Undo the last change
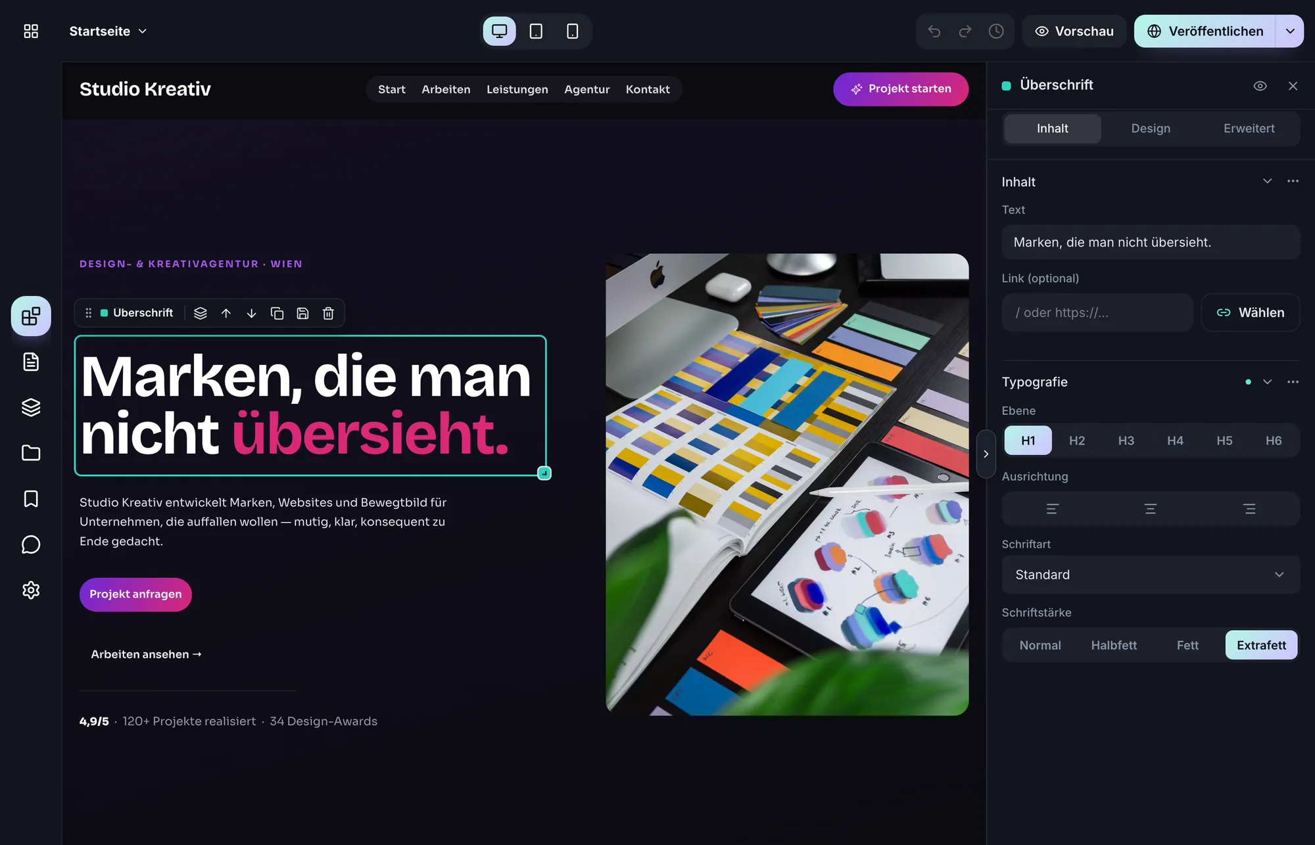 coord(934,31)
